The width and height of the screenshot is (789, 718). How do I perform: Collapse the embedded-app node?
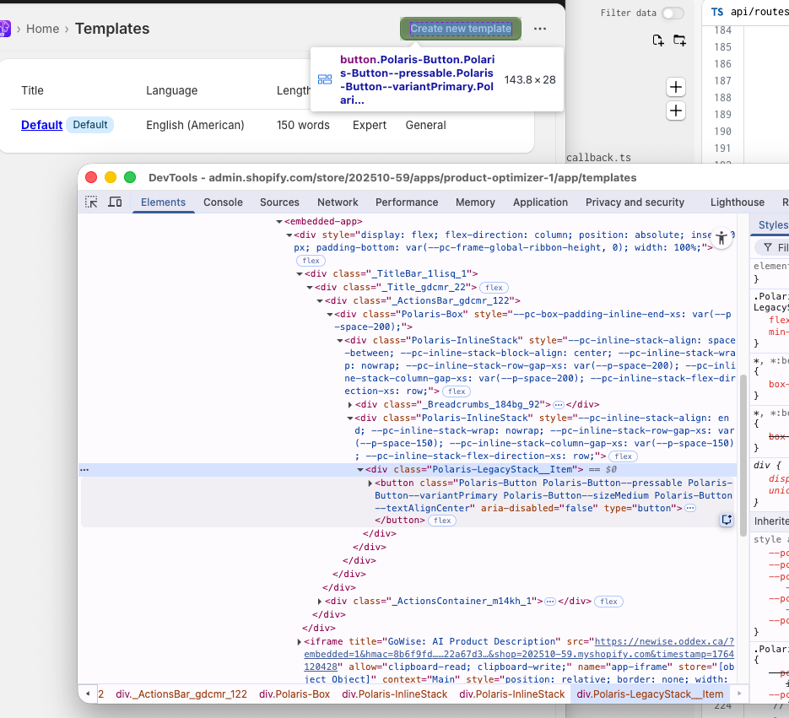click(279, 221)
